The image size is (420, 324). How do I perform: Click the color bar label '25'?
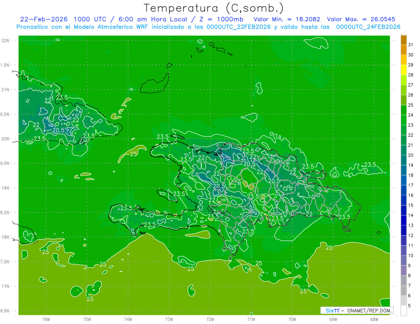click(411, 105)
